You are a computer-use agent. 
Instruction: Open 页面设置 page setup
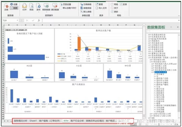[x=65, y=4]
